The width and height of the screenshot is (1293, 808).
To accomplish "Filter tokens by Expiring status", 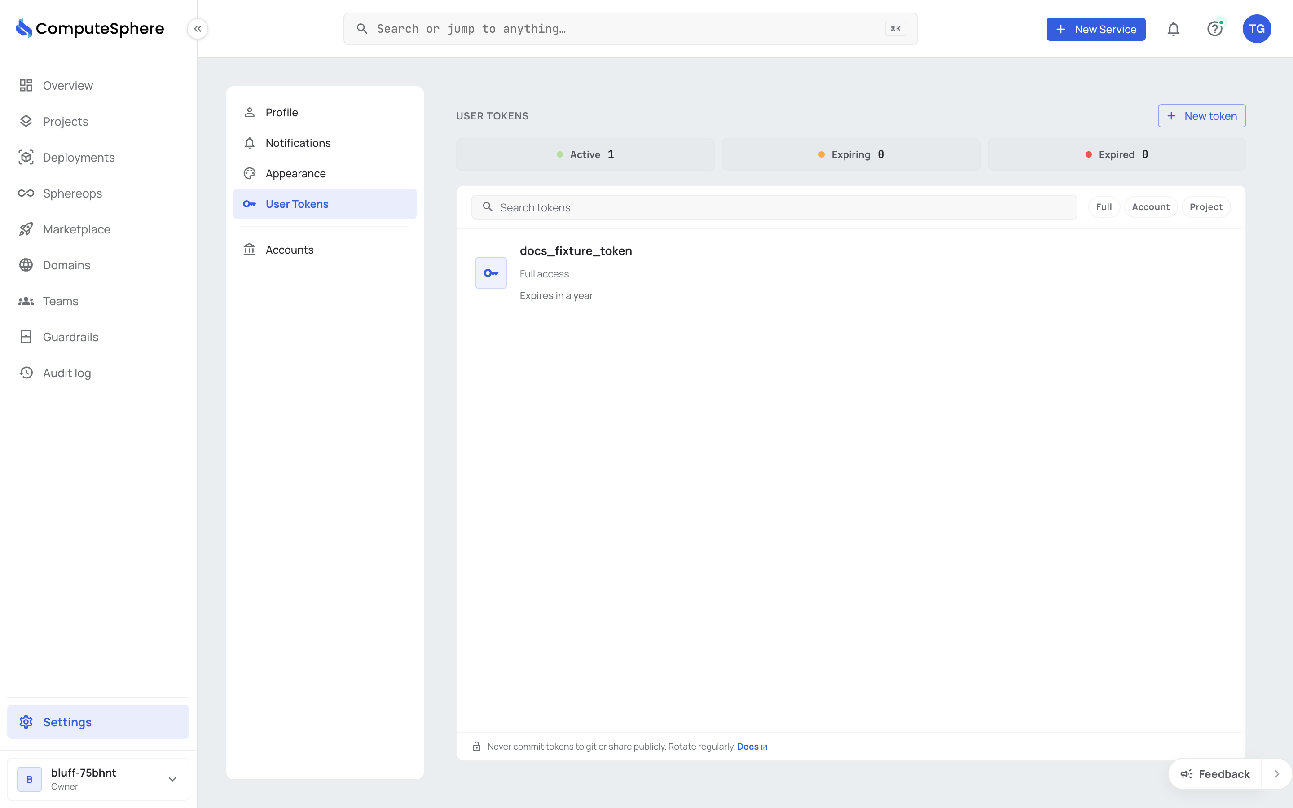I will 851,154.
